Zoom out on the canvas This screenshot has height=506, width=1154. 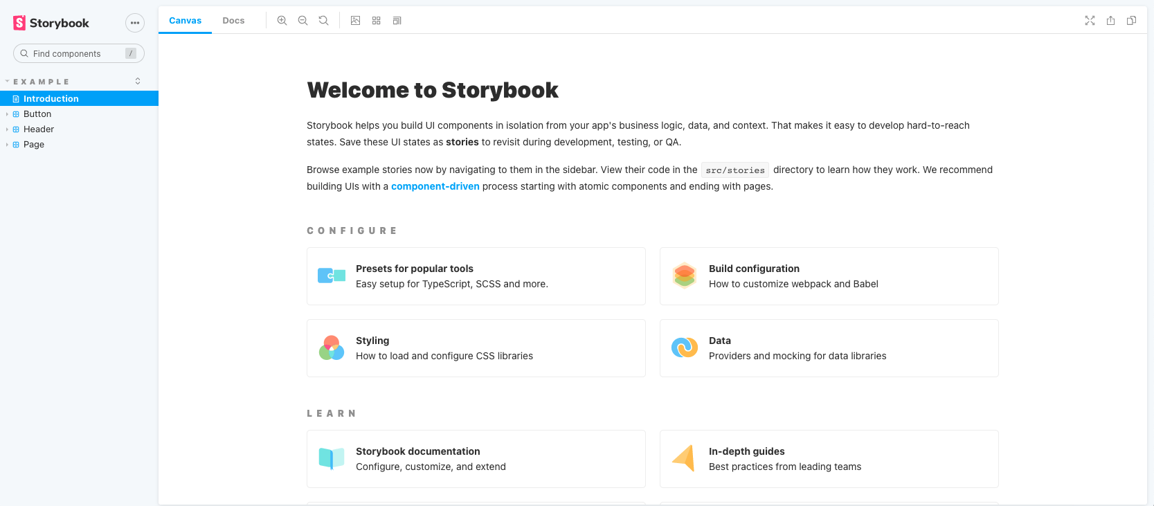point(303,21)
